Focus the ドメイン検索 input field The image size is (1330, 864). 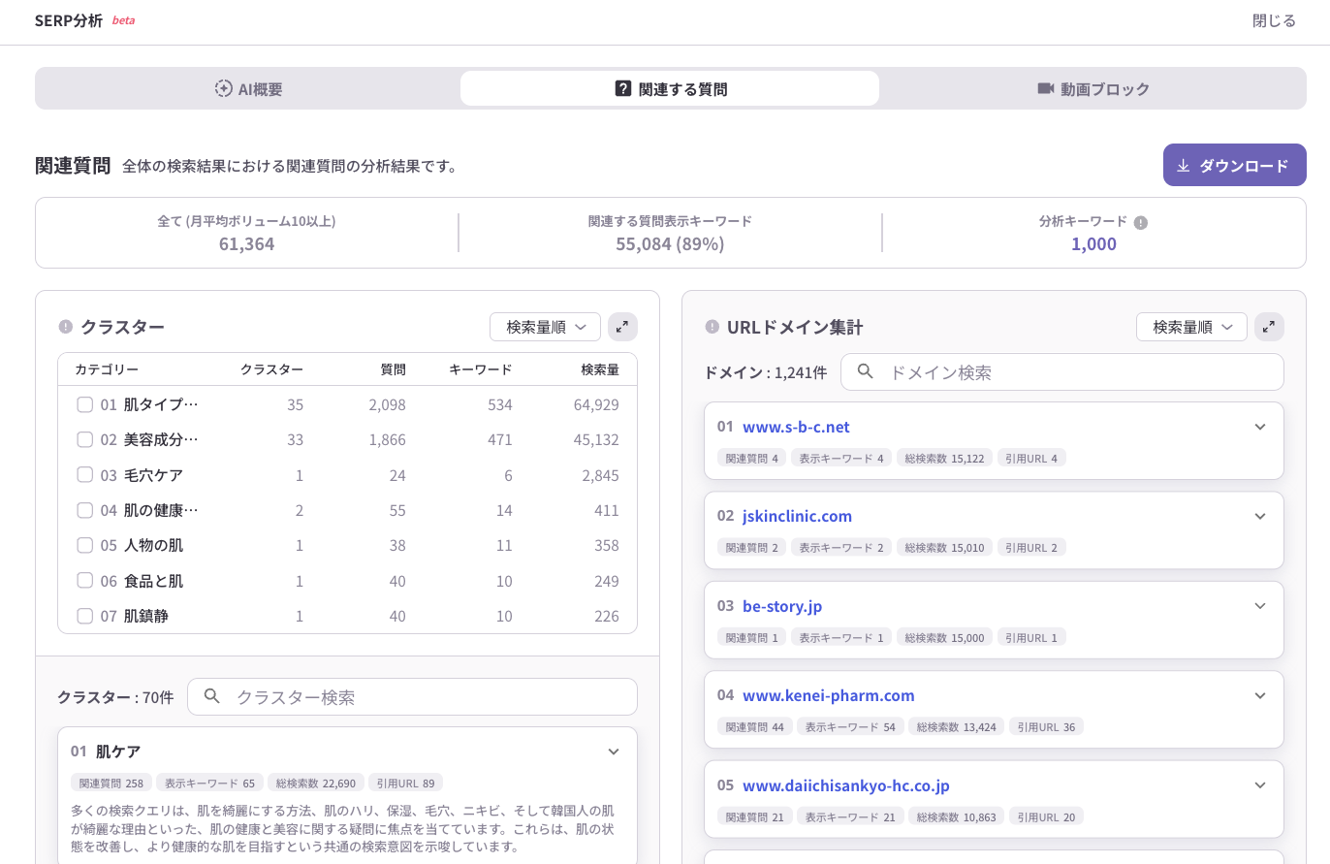coord(1061,371)
